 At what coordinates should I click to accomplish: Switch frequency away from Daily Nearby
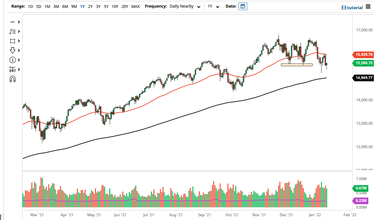click(x=198, y=6)
